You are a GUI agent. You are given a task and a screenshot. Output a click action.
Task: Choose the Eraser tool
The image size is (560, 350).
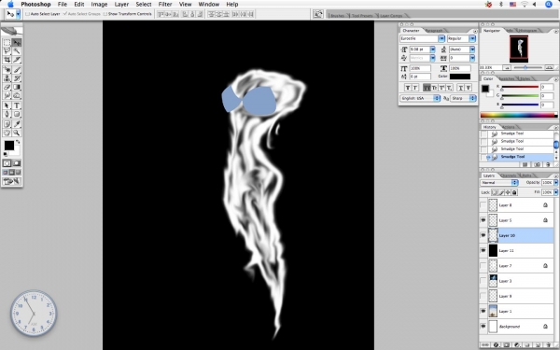click(x=7, y=87)
